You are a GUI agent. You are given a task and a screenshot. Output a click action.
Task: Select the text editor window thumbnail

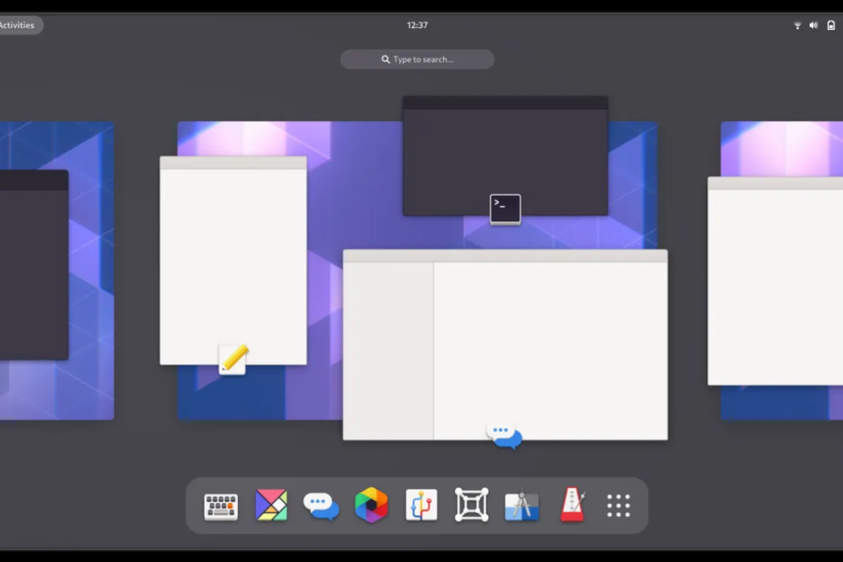click(234, 261)
